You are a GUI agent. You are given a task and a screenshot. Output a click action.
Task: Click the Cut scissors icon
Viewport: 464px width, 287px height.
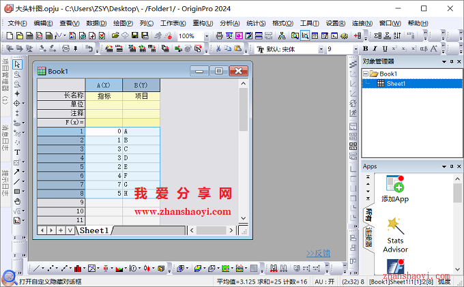coord(218,49)
